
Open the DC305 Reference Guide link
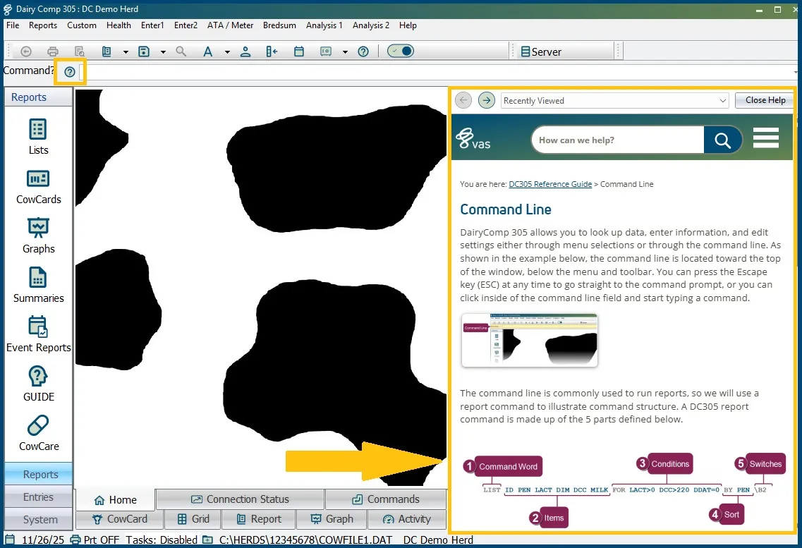[550, 184]
